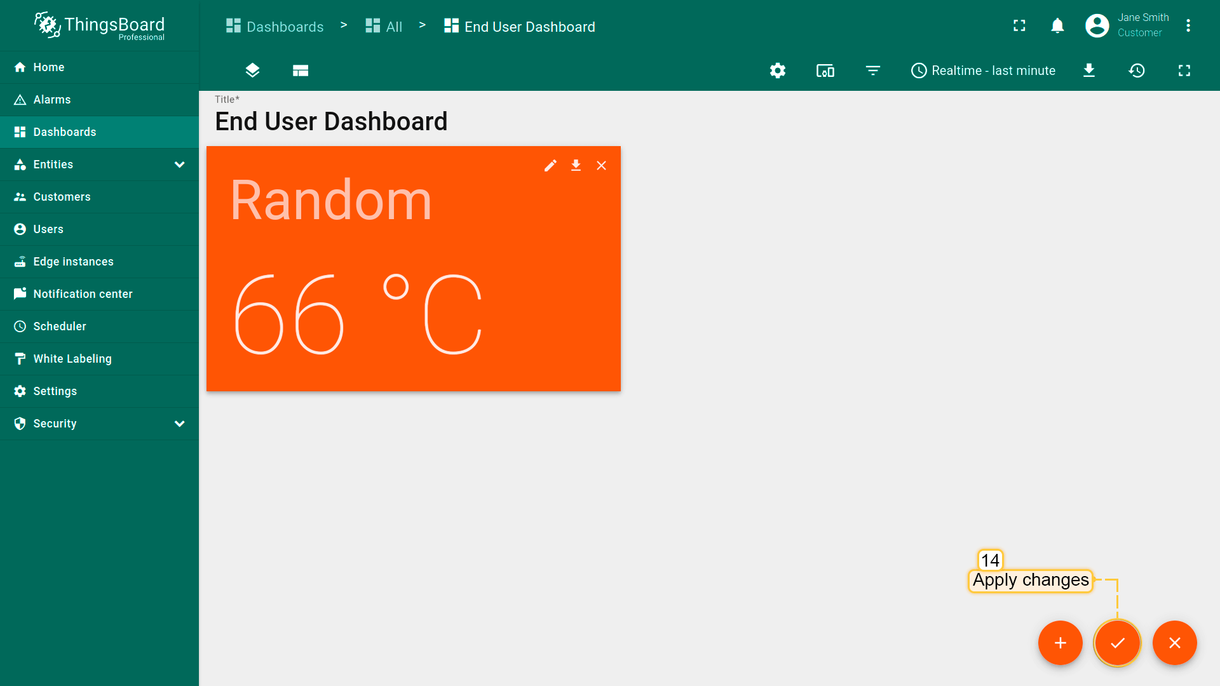Open the Realtime - last minute time window
The image size is (1220, 686).
(x=983, y=71)
